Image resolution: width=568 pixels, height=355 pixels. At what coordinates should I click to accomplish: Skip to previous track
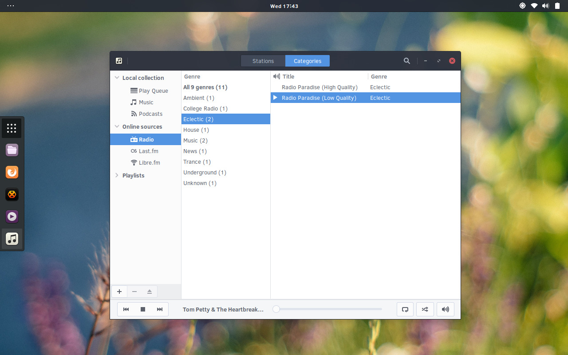(126, 309)
